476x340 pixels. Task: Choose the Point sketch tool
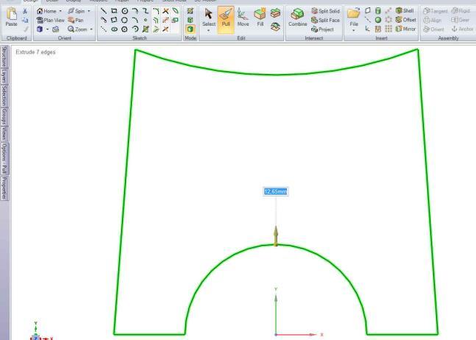(146, 21)
